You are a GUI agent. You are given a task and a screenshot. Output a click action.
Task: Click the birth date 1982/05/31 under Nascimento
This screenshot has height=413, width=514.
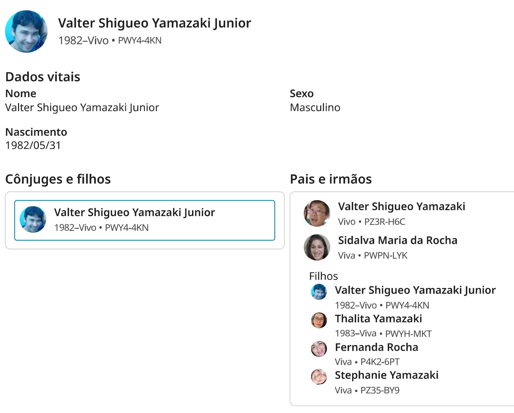[33, 145]
